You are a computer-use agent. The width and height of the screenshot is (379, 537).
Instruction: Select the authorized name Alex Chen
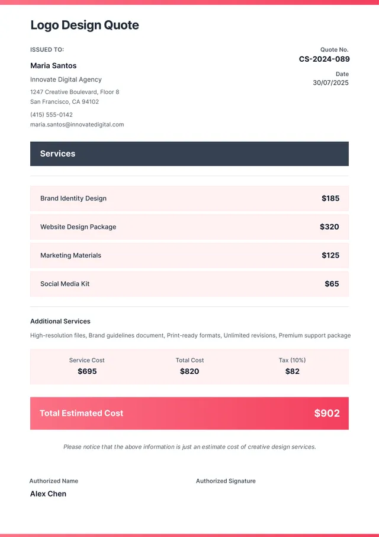tap(48, 494)
